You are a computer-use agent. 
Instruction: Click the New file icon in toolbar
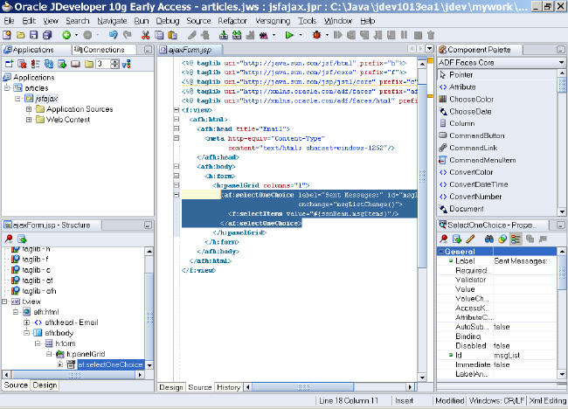coord(7,35)
